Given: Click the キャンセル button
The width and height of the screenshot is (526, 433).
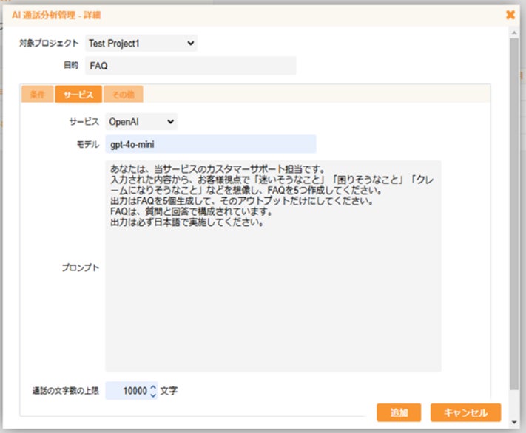Looking at the screenshot, I should click(465, 412).
